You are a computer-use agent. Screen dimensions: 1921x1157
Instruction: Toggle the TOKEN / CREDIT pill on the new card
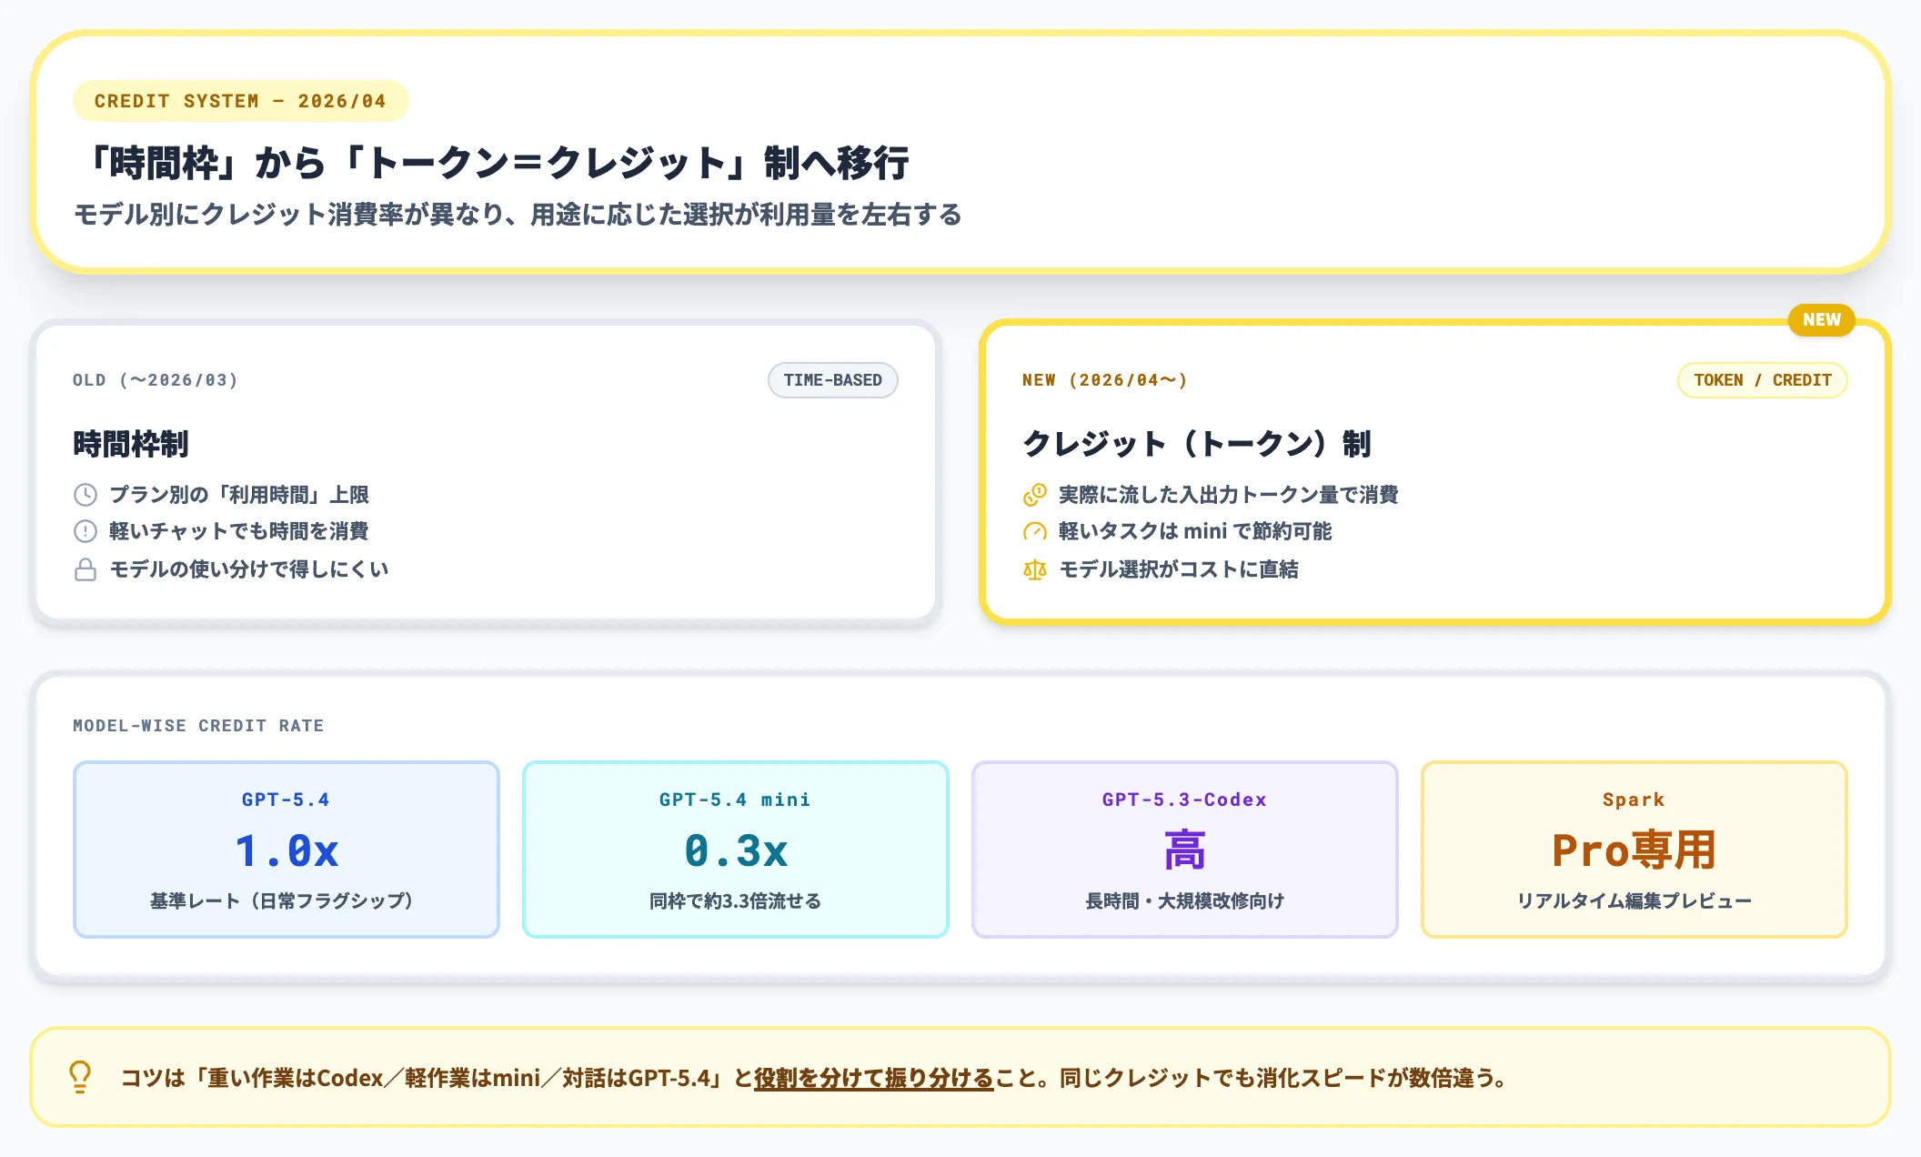click(1762, 380)
